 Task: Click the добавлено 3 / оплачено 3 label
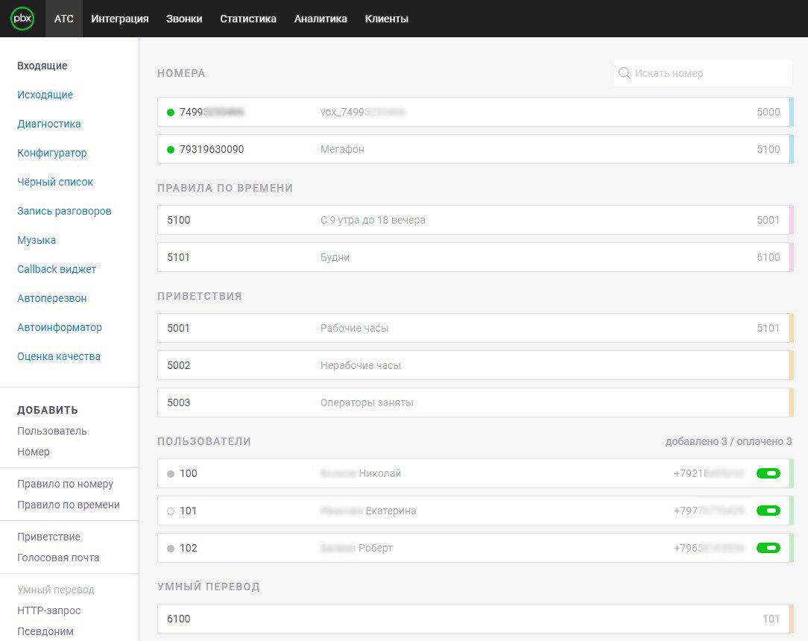(x=729, y=441)
